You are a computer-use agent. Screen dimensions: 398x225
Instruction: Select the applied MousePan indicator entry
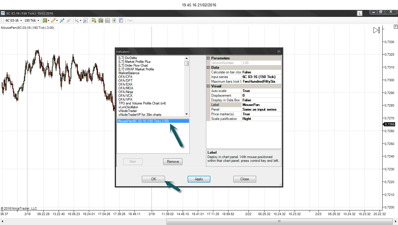point(153,121)
